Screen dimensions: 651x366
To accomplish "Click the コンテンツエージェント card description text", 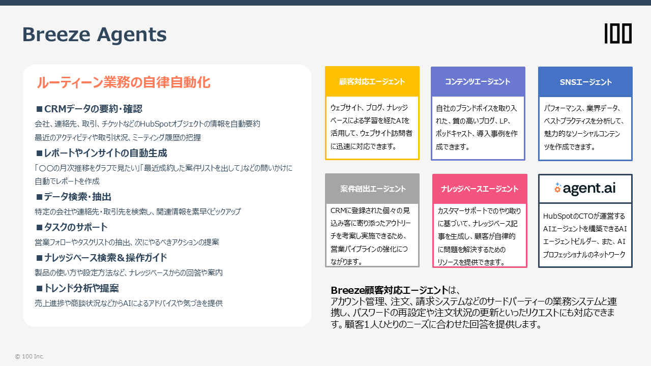I will click(x=477, y=127).
